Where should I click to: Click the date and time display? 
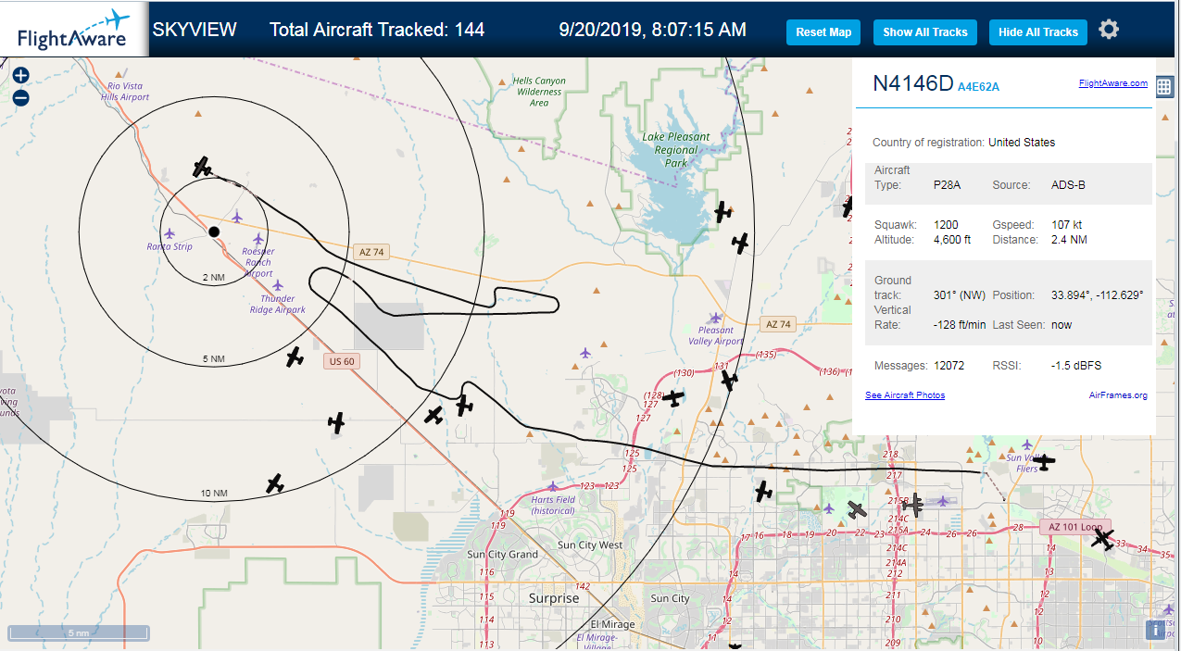tap(653, 30)
